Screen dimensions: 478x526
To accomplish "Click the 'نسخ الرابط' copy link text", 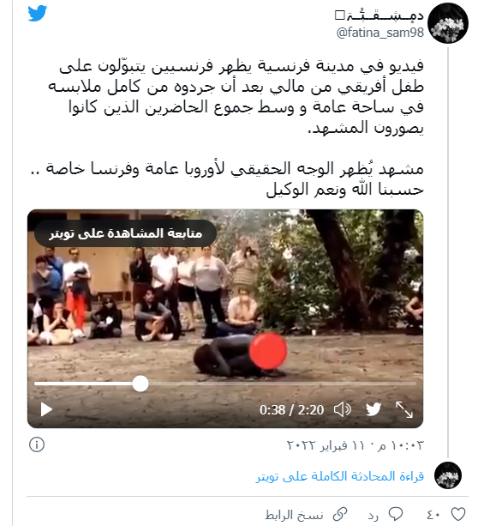I will click(294, 515).
